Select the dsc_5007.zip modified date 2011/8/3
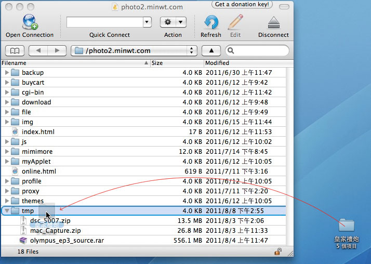The image size is (371, 264). [235, 221]
